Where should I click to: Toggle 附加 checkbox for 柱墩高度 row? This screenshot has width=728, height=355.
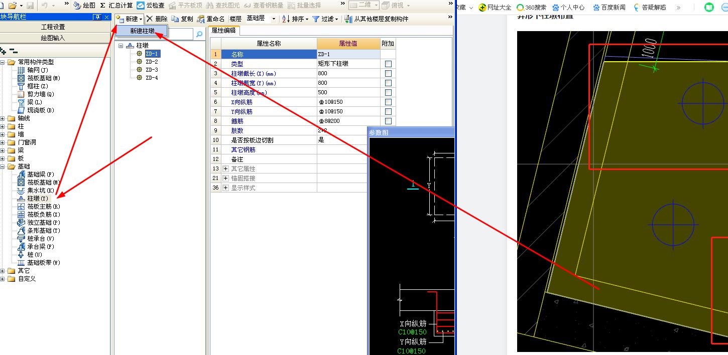(388, 92)
